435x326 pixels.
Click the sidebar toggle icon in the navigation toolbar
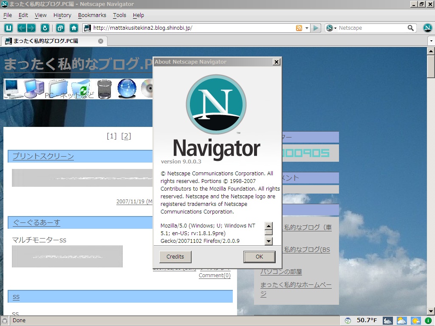point(8,28)
